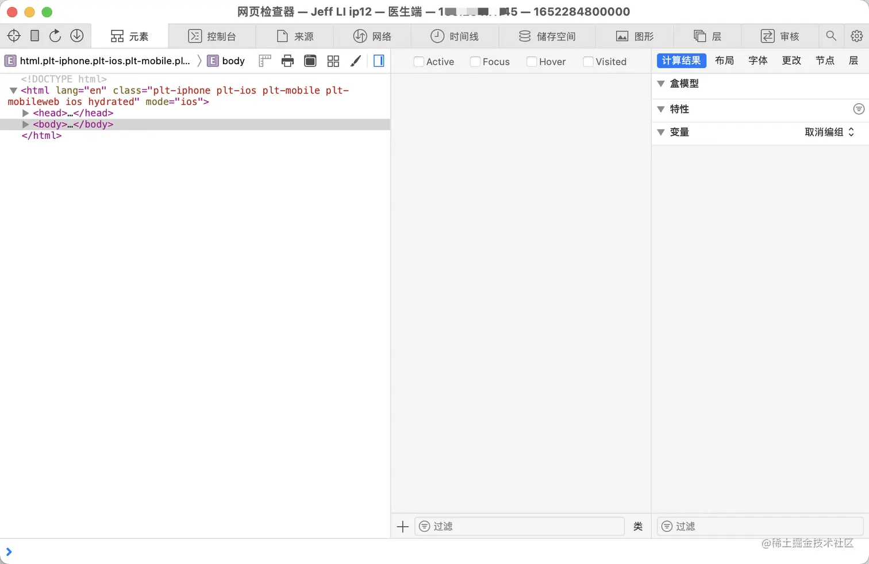Open the 更改 sidebar tab
Image resolution: width=869 pixels, height=564 pixels.
(x=791, y=60)
